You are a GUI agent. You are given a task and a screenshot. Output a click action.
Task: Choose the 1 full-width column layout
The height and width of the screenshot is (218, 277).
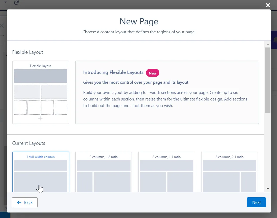(41, 172)
